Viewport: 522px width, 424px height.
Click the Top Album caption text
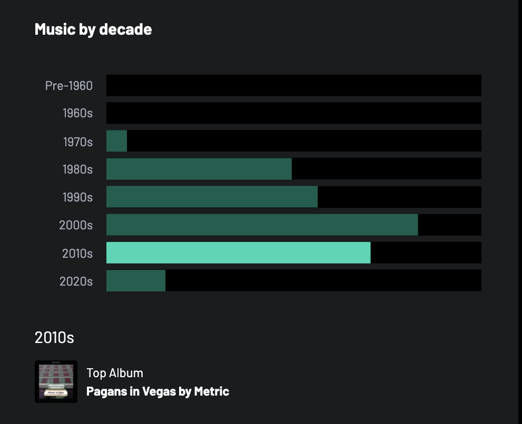[115, 373]
